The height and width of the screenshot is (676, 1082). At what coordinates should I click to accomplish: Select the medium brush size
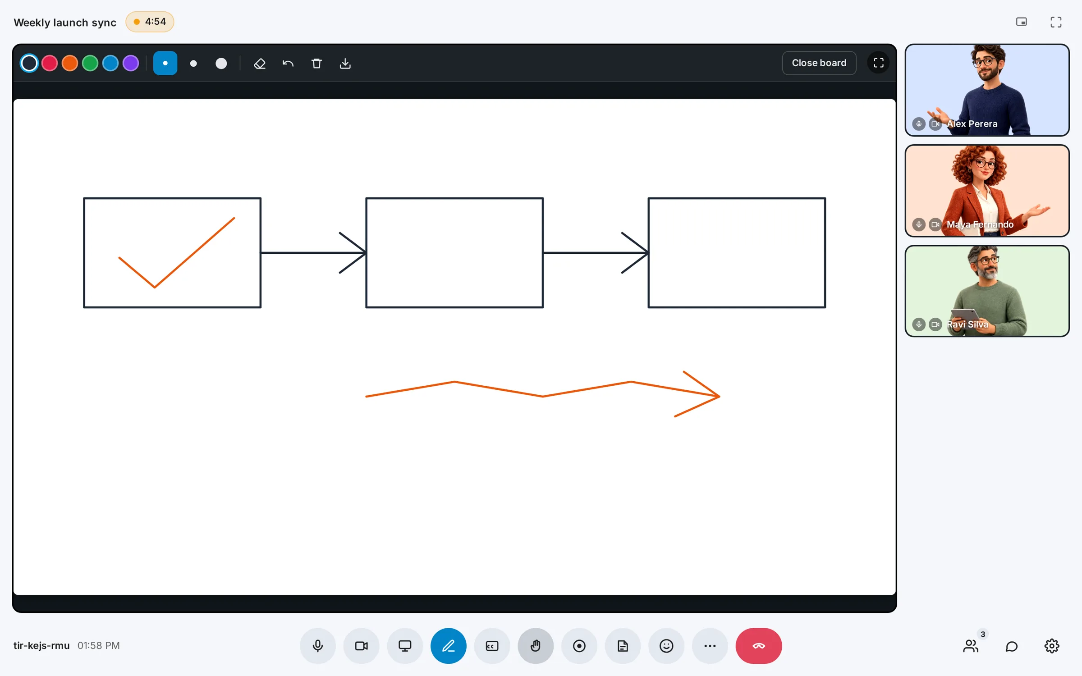point(193,64)
